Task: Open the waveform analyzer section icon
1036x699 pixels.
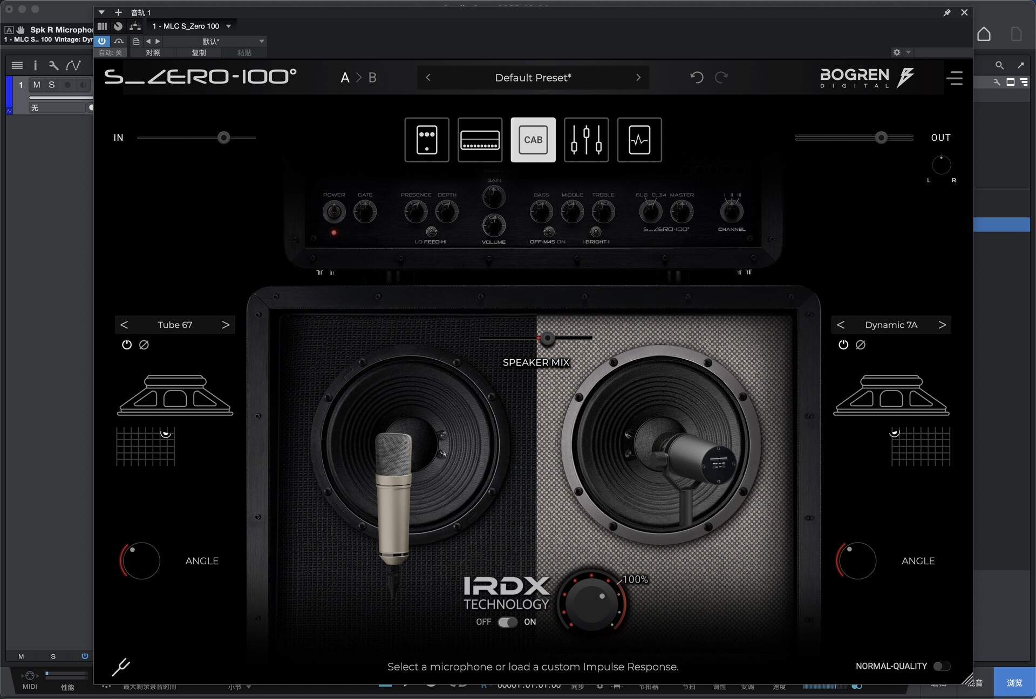Action: click(639, 140)
